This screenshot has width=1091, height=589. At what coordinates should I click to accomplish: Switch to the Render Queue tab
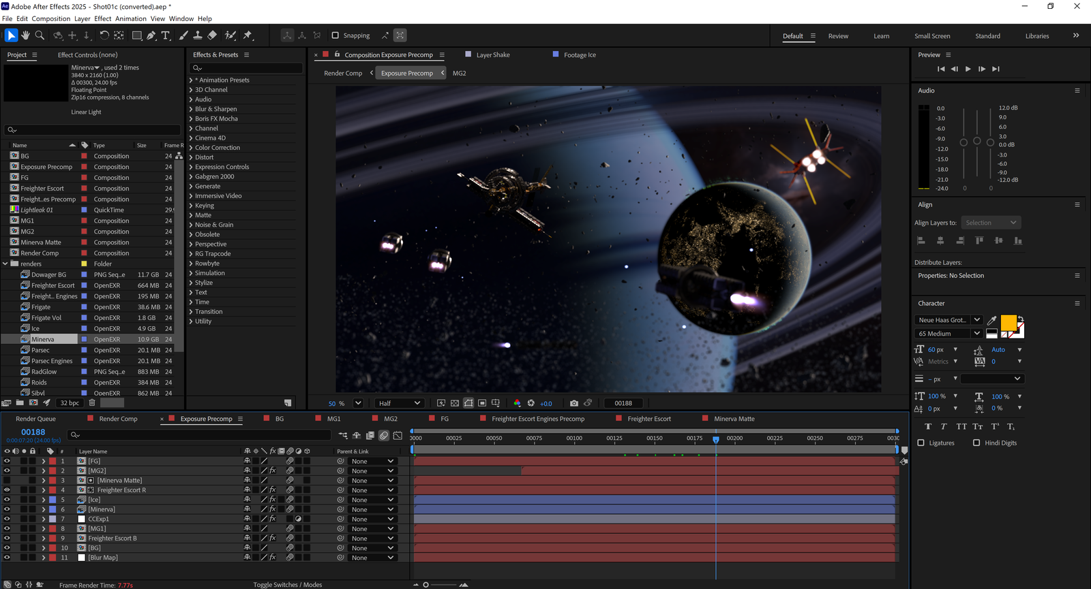pos(35,419)
